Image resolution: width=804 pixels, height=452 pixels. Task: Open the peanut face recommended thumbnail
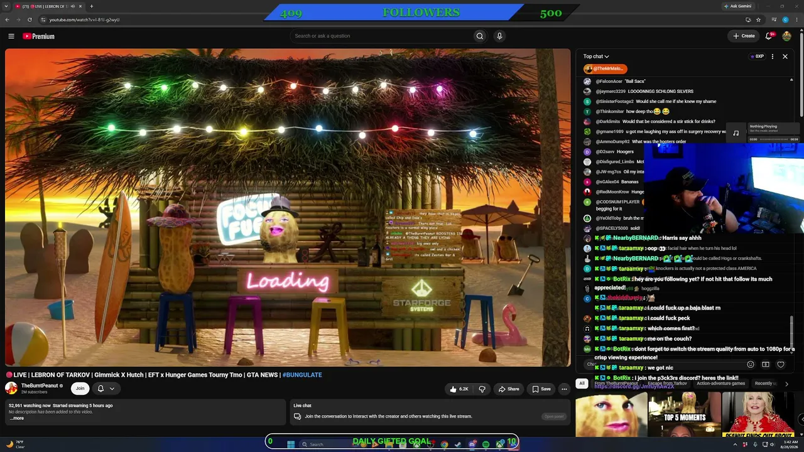pyautogui.click(x=611, y=415)
